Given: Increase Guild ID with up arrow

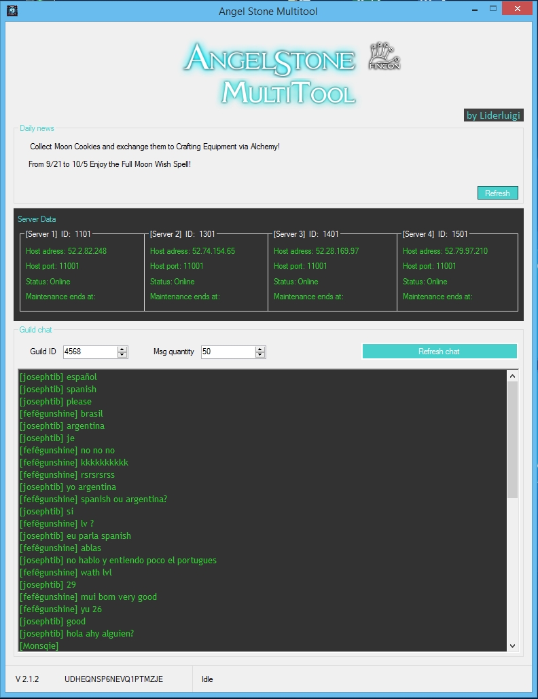Looking at the screenshot, I should pos(122,349).
